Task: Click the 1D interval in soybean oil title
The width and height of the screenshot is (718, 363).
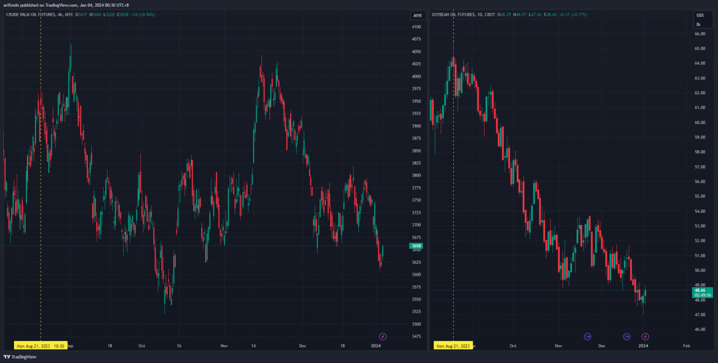Action: pos(477,15)
